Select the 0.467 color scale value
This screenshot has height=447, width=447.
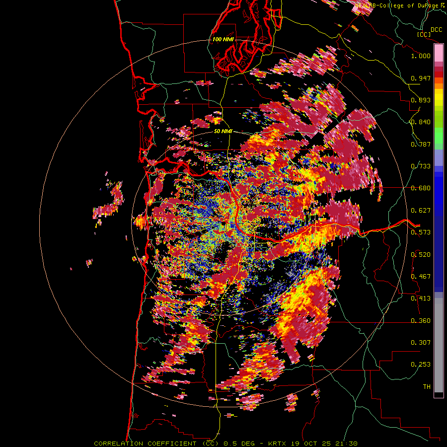(x=421, y=277)
